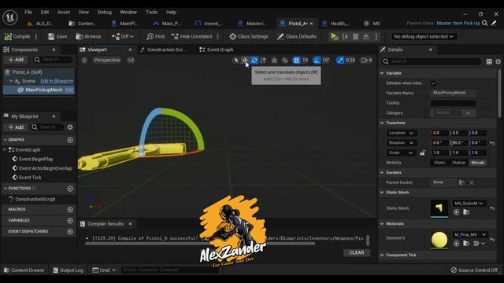504x283 pixels.
Task: Open the Scale type dropdown
Action: 401,153
